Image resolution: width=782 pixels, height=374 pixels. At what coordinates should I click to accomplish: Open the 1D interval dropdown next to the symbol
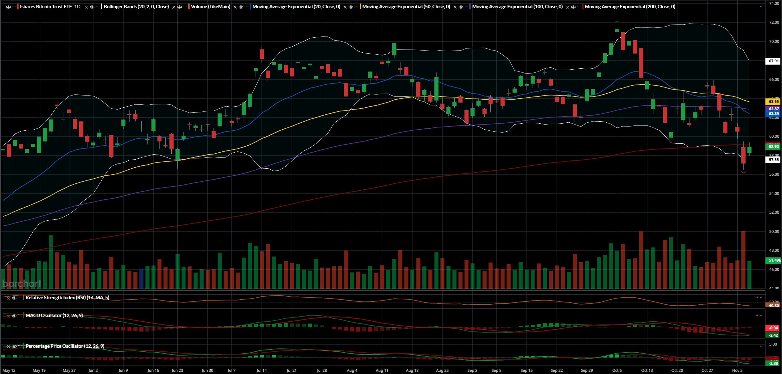coord(77,6)
